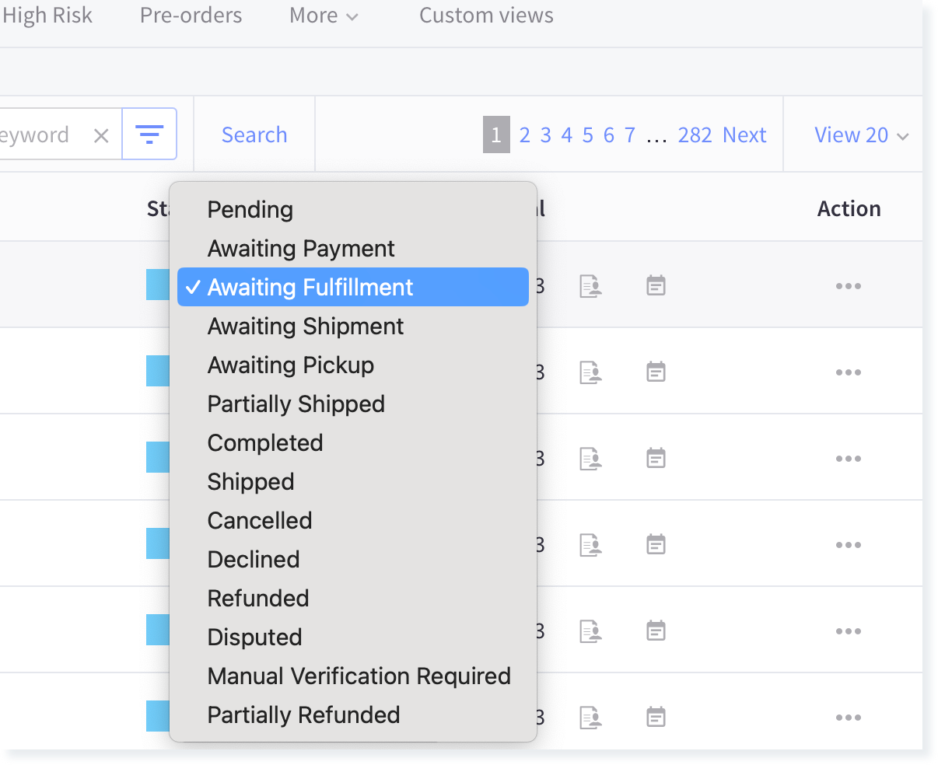Viewport: 938px width, 765px height.
Task: Select the checkbox on the second order row
Action: click(x=159, y=371)
